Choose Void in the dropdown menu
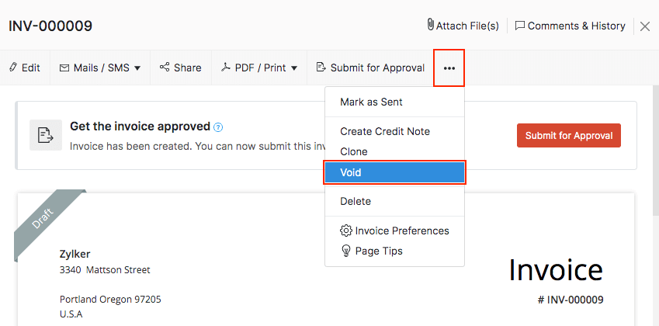This screenshot has height=326, width=659. point(351,172)
